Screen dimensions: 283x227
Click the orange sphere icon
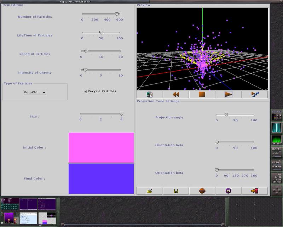click(x=202, y=191)
